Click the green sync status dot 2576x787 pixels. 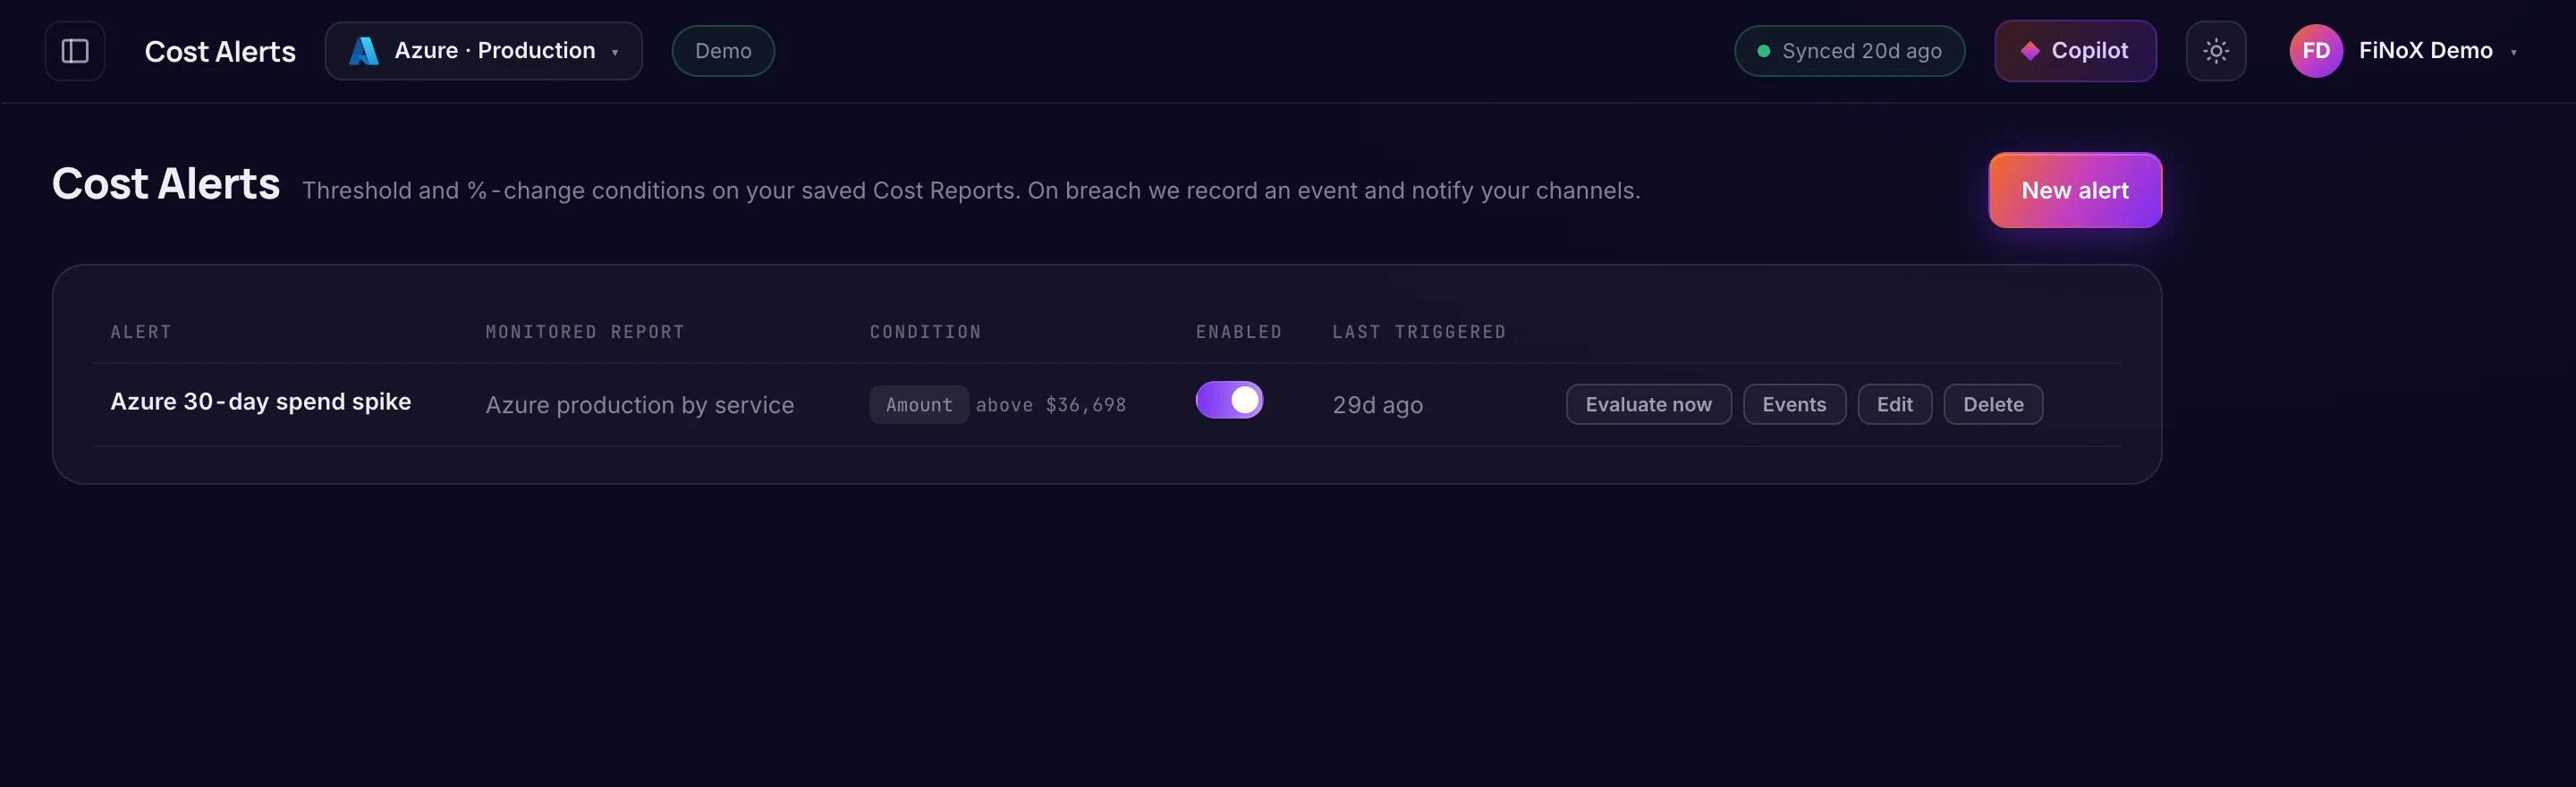(x=1764, y=51)
